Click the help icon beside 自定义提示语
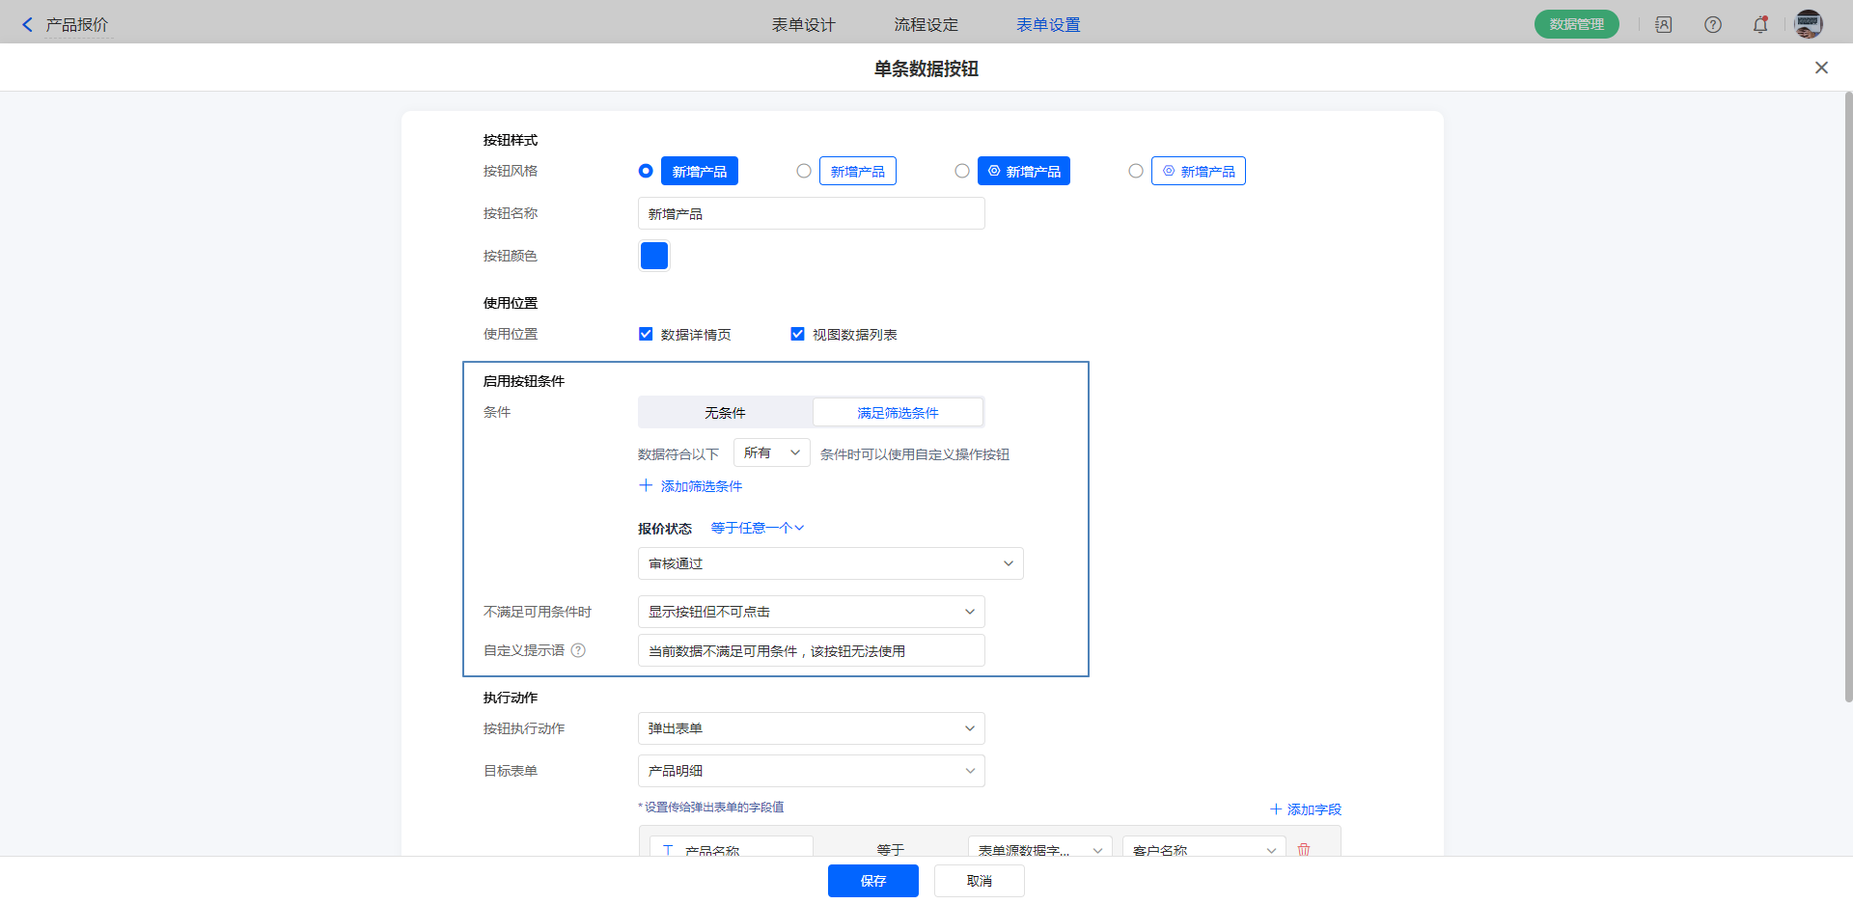This screenshot has height=904, width=1853. (578, 650)
